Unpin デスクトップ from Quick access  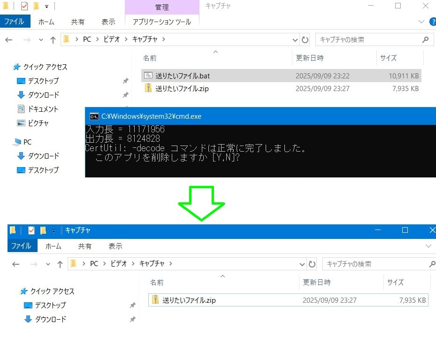tap(125, 81)
